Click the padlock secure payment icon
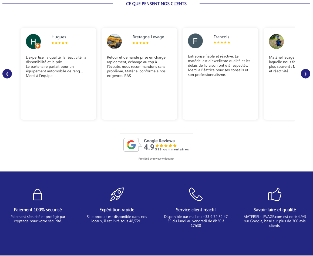The width and height of the screenshot is (313, 256). pos(38,194)
